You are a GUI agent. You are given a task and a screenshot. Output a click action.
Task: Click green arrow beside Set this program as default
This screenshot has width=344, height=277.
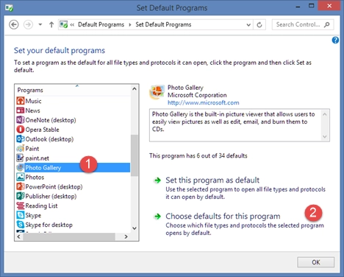[x=157, y=180]
